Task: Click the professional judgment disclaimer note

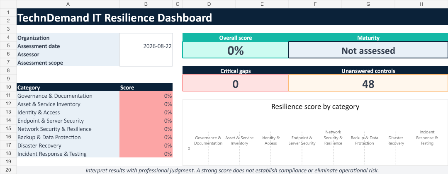Action: point(232,170)
